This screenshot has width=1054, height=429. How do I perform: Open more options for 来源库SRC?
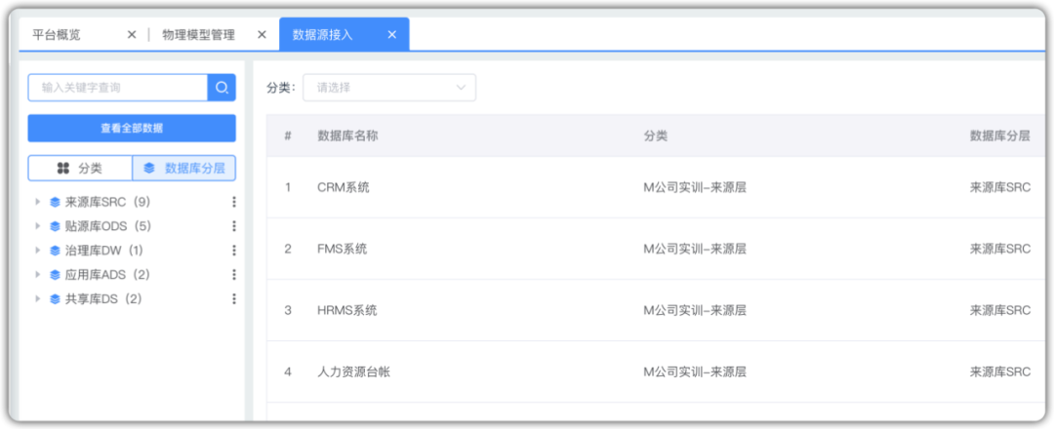(x=234, y=202)
